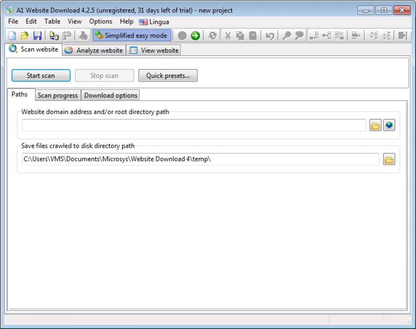Open the File menu

point(13,21)
